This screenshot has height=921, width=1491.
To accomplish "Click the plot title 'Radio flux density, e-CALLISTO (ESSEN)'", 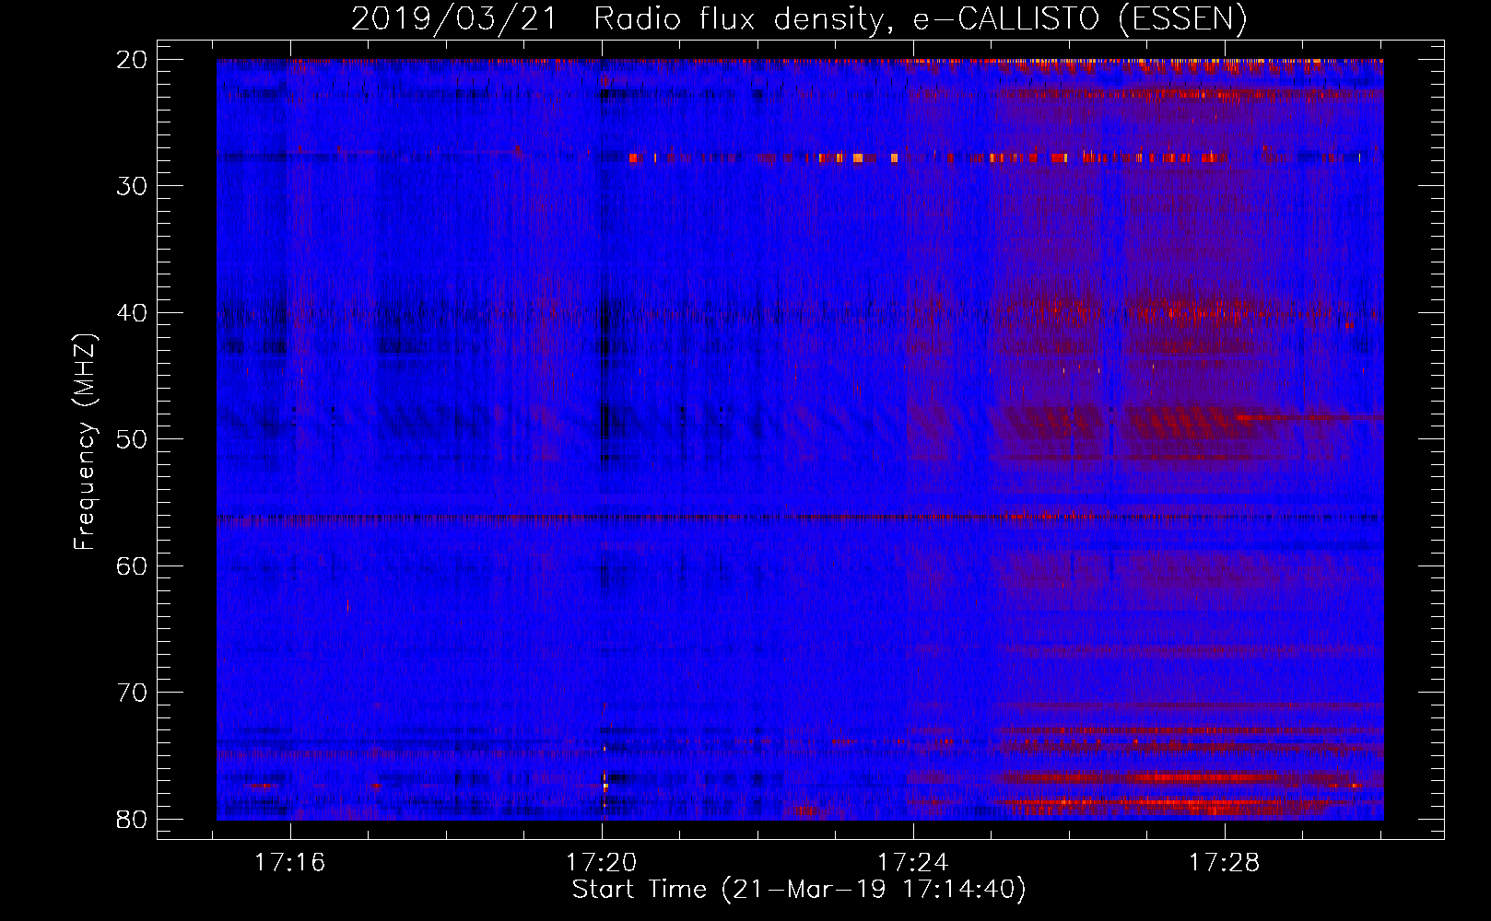I will (x=921, y=19).
